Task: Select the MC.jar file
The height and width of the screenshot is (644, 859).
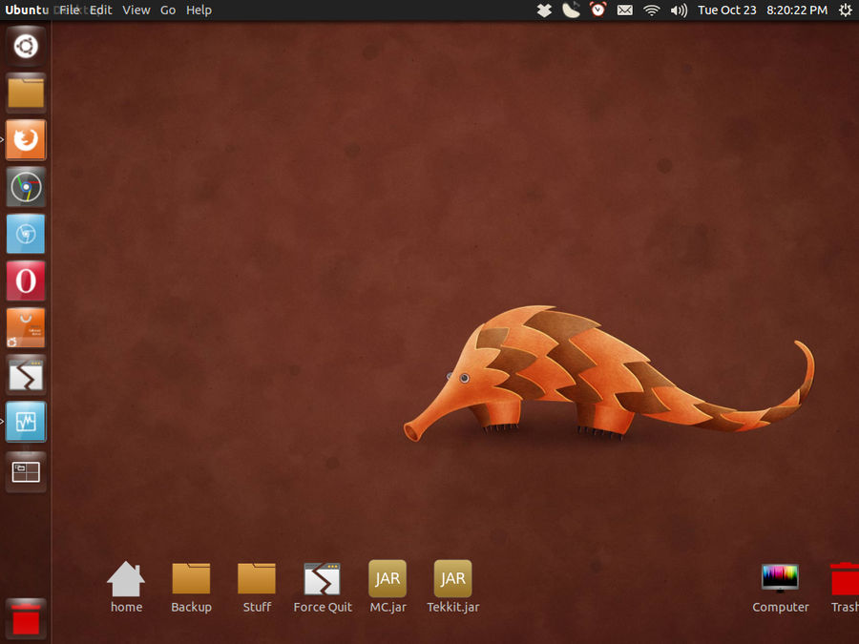Action: point(388,586)
